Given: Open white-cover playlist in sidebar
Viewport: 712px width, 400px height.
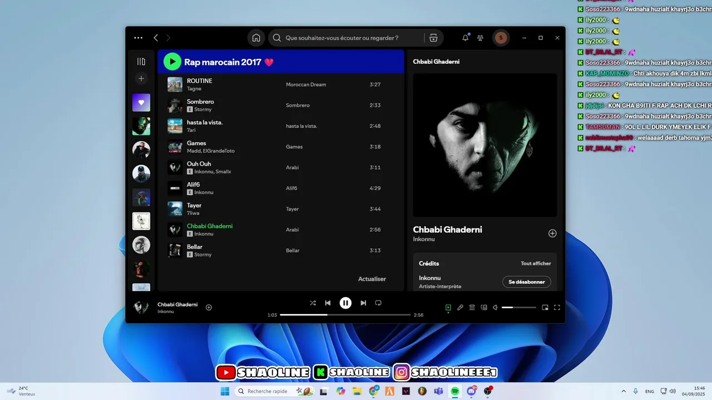Looking at the screenshot, I should click(x=141, y=221).
